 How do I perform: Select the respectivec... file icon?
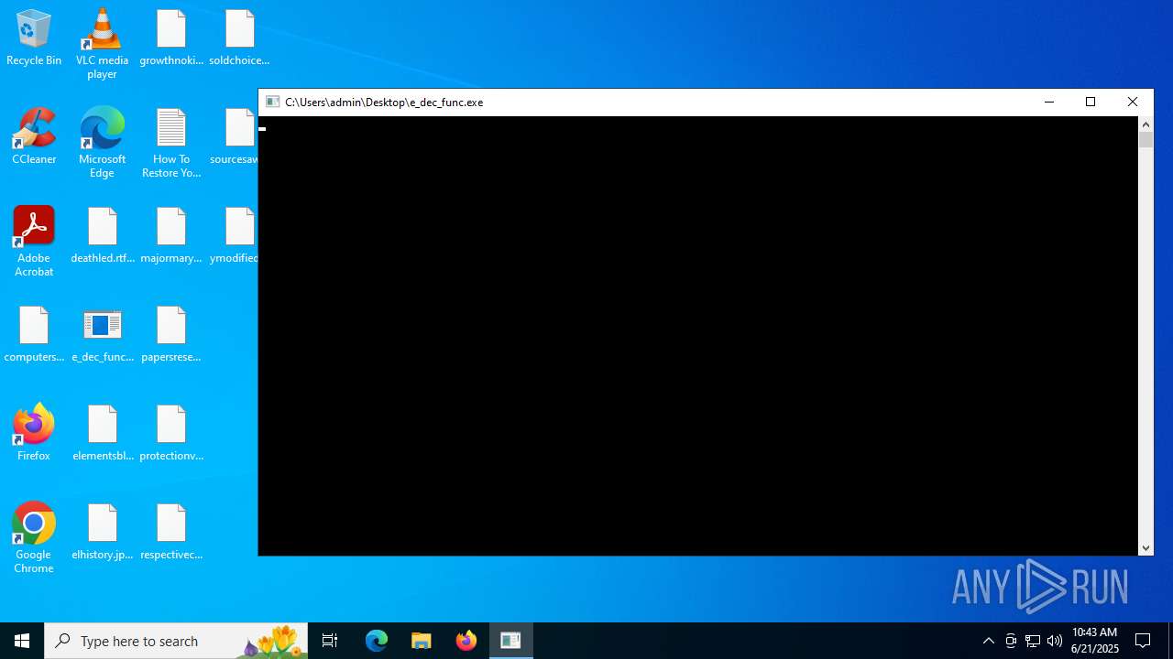[x=171, y=533]
